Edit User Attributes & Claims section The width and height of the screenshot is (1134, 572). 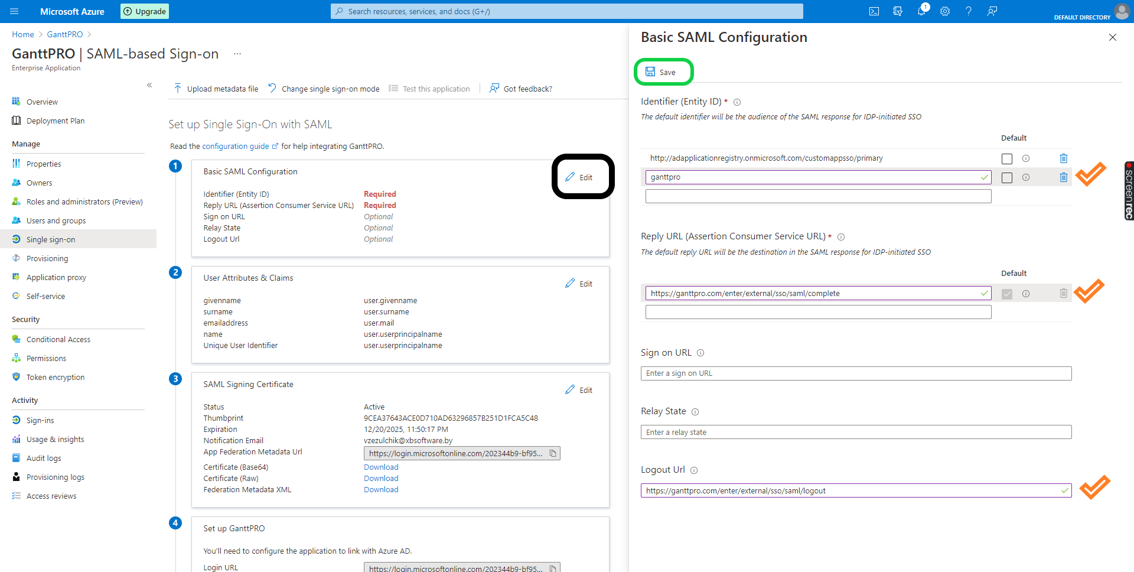pyautogui.click(x=579, y=284)
